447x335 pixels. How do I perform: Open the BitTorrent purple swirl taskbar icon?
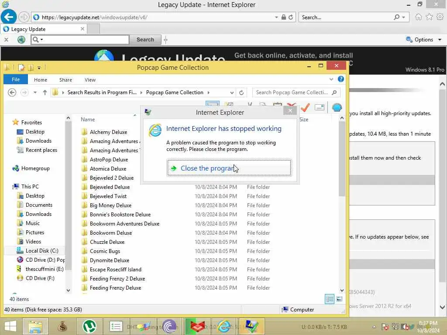click(169, 326)
